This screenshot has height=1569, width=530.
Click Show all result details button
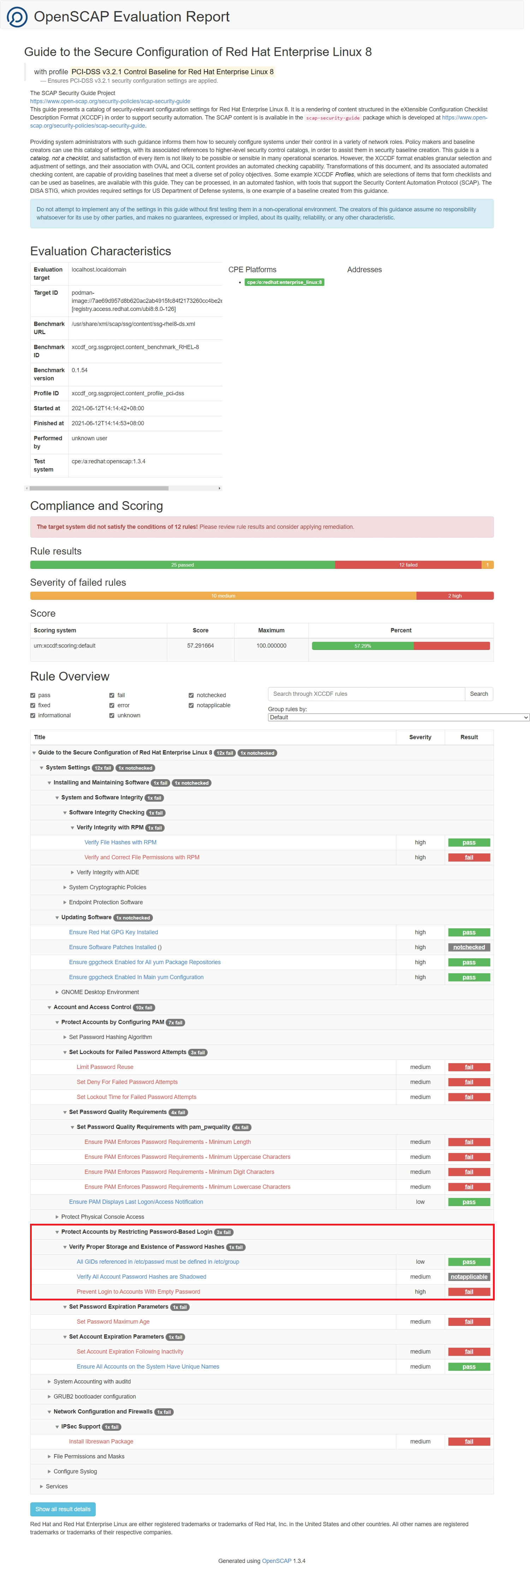point(63,1509)
